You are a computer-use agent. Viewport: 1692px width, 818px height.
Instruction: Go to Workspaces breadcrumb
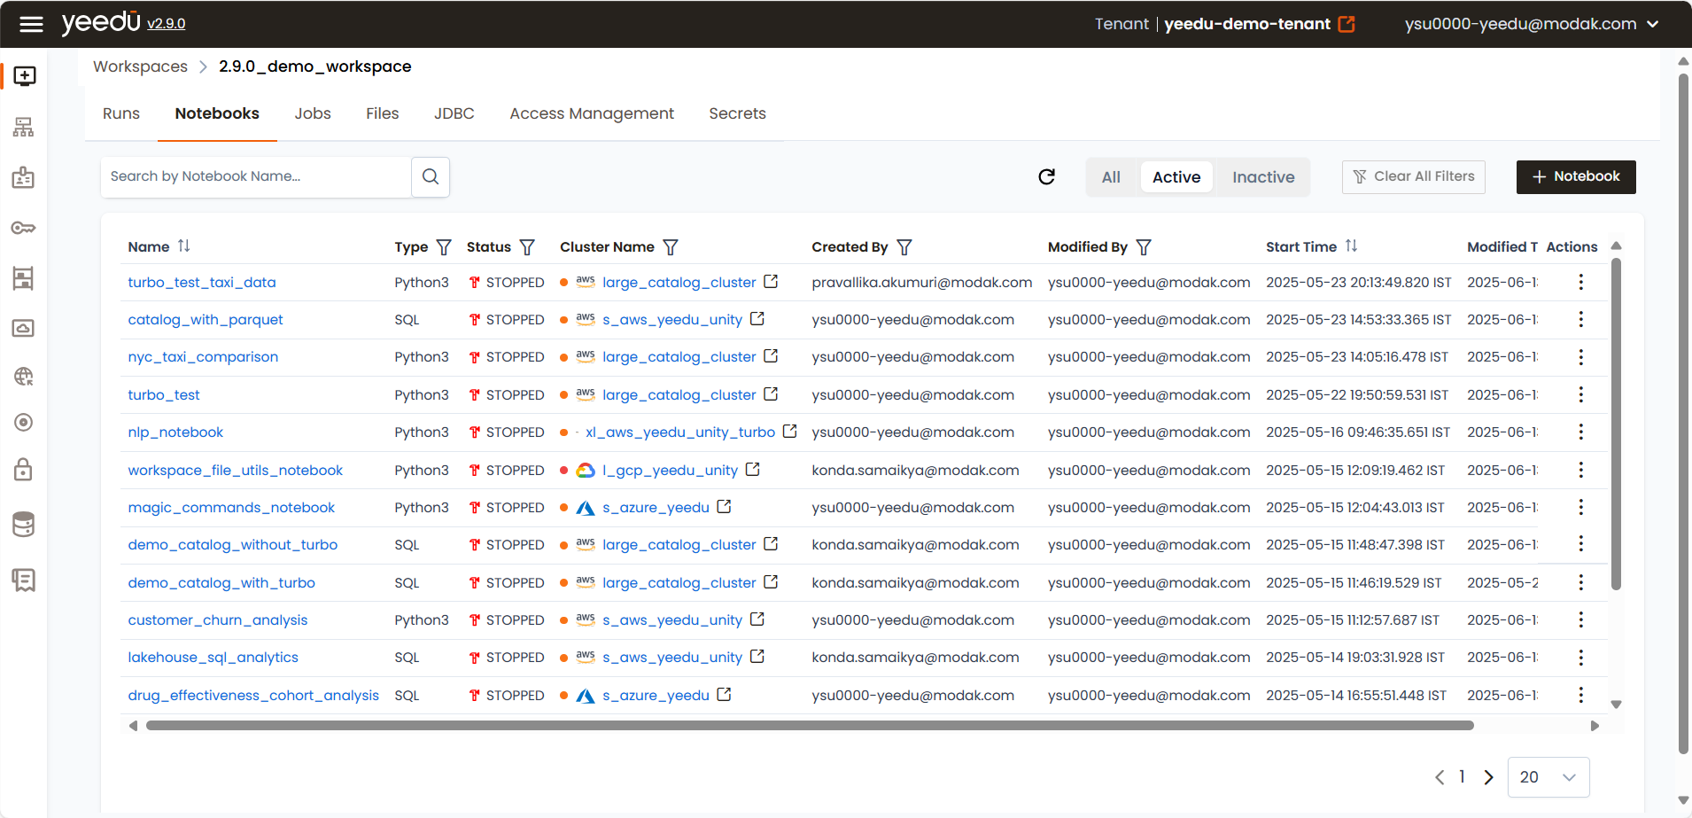click(140, 66)
